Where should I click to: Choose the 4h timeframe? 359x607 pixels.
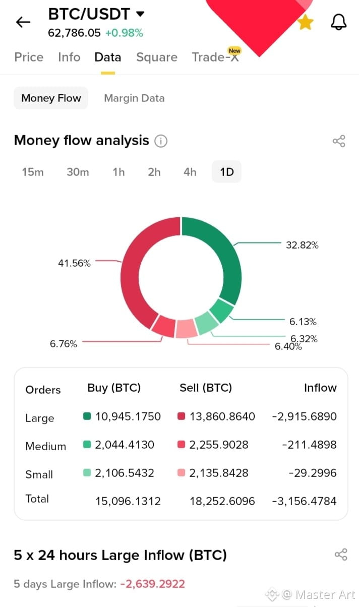(190, 172)
